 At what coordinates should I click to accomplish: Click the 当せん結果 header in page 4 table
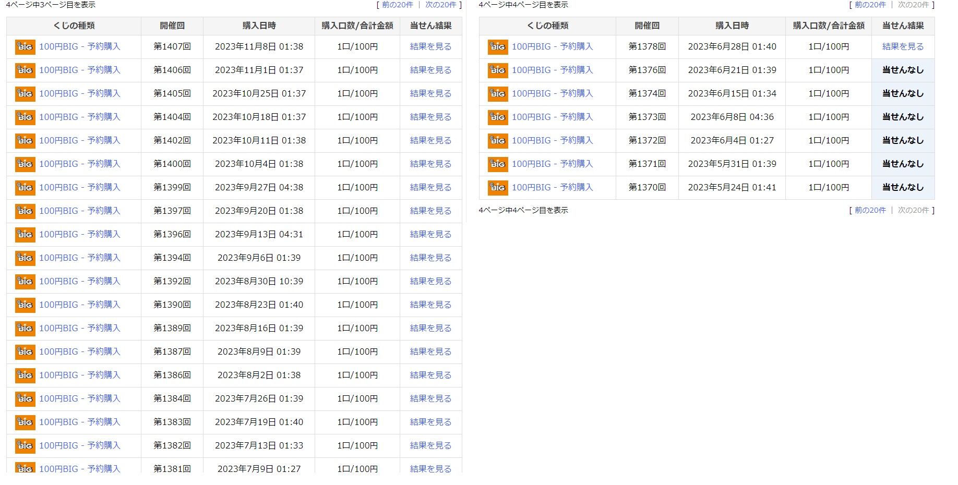[x=903, y=26]
